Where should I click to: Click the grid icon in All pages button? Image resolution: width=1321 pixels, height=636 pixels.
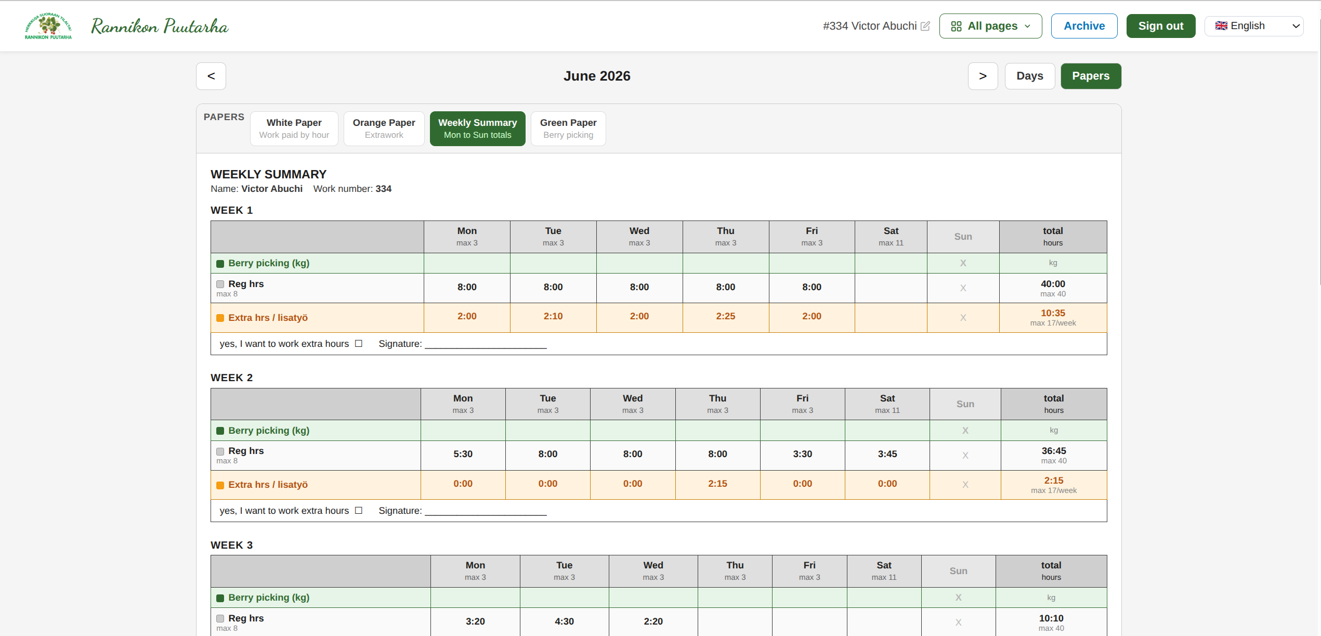click(956, 27)
